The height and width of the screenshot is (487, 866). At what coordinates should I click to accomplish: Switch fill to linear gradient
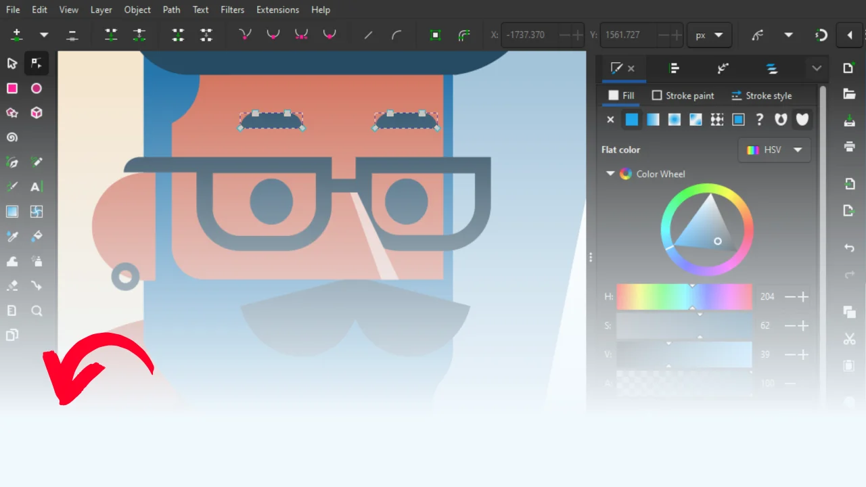[x=653, y=120]
